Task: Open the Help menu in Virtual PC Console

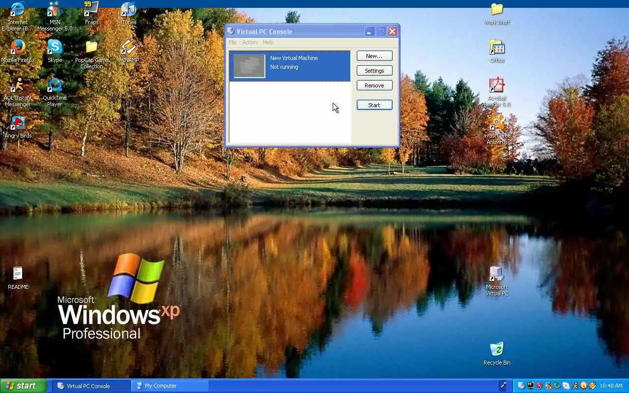Action: [x=268, y=42]
